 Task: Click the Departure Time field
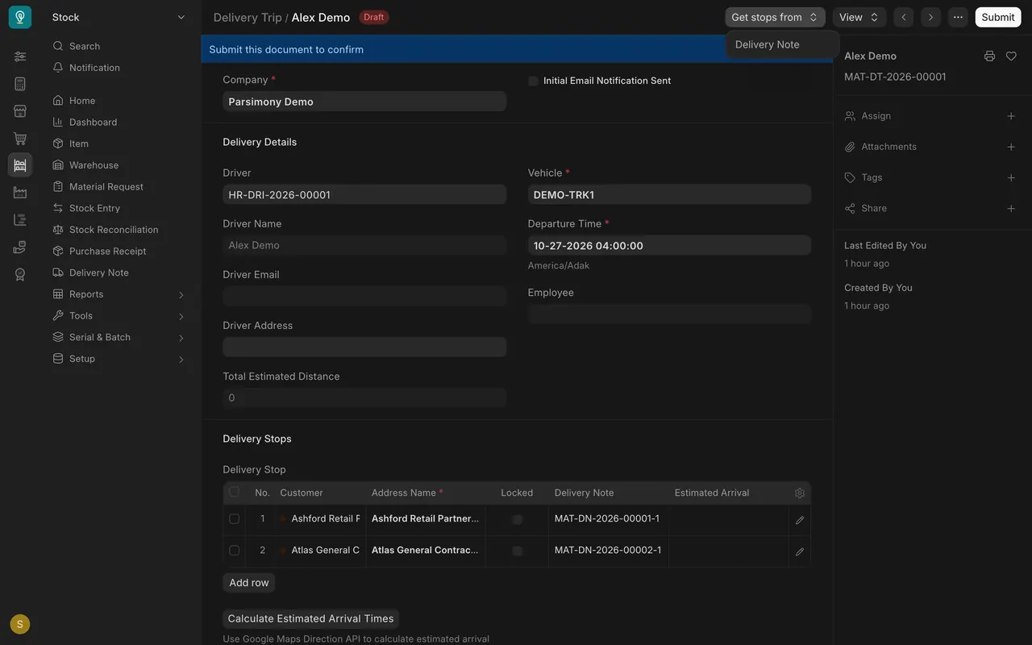click(x=669, y=245)
